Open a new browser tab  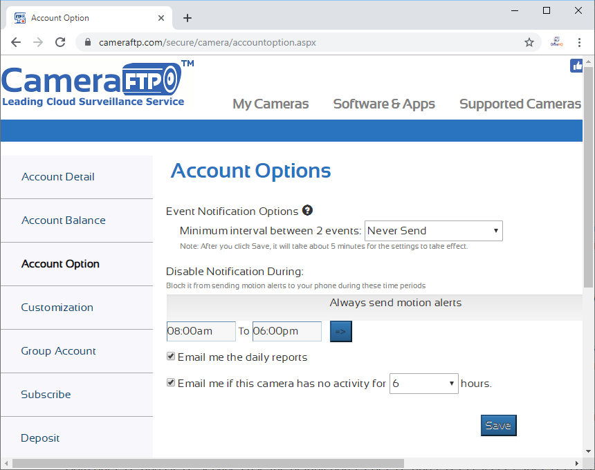click(187, 18)
